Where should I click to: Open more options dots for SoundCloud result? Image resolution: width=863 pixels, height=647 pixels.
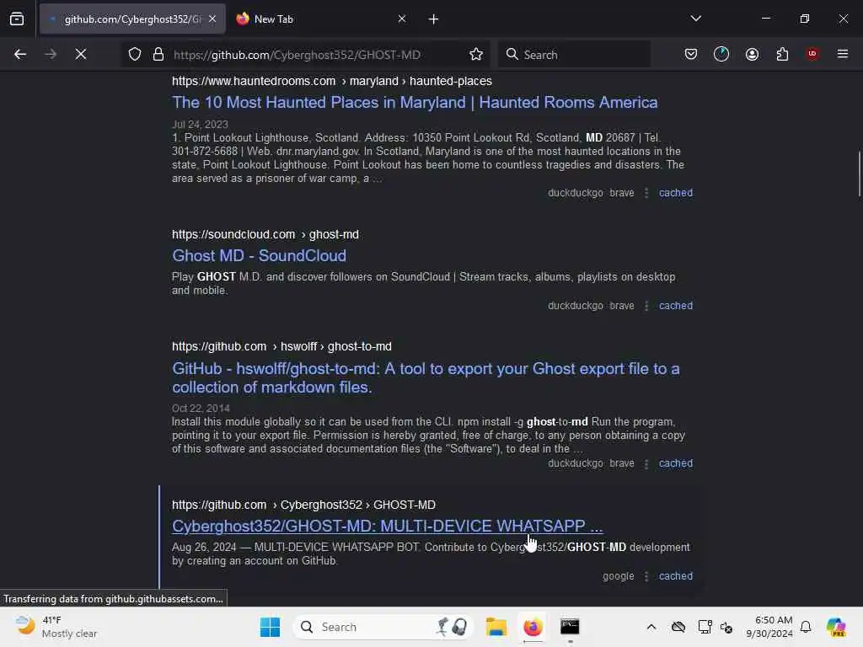pyautogui.click(x=646, y=306)
